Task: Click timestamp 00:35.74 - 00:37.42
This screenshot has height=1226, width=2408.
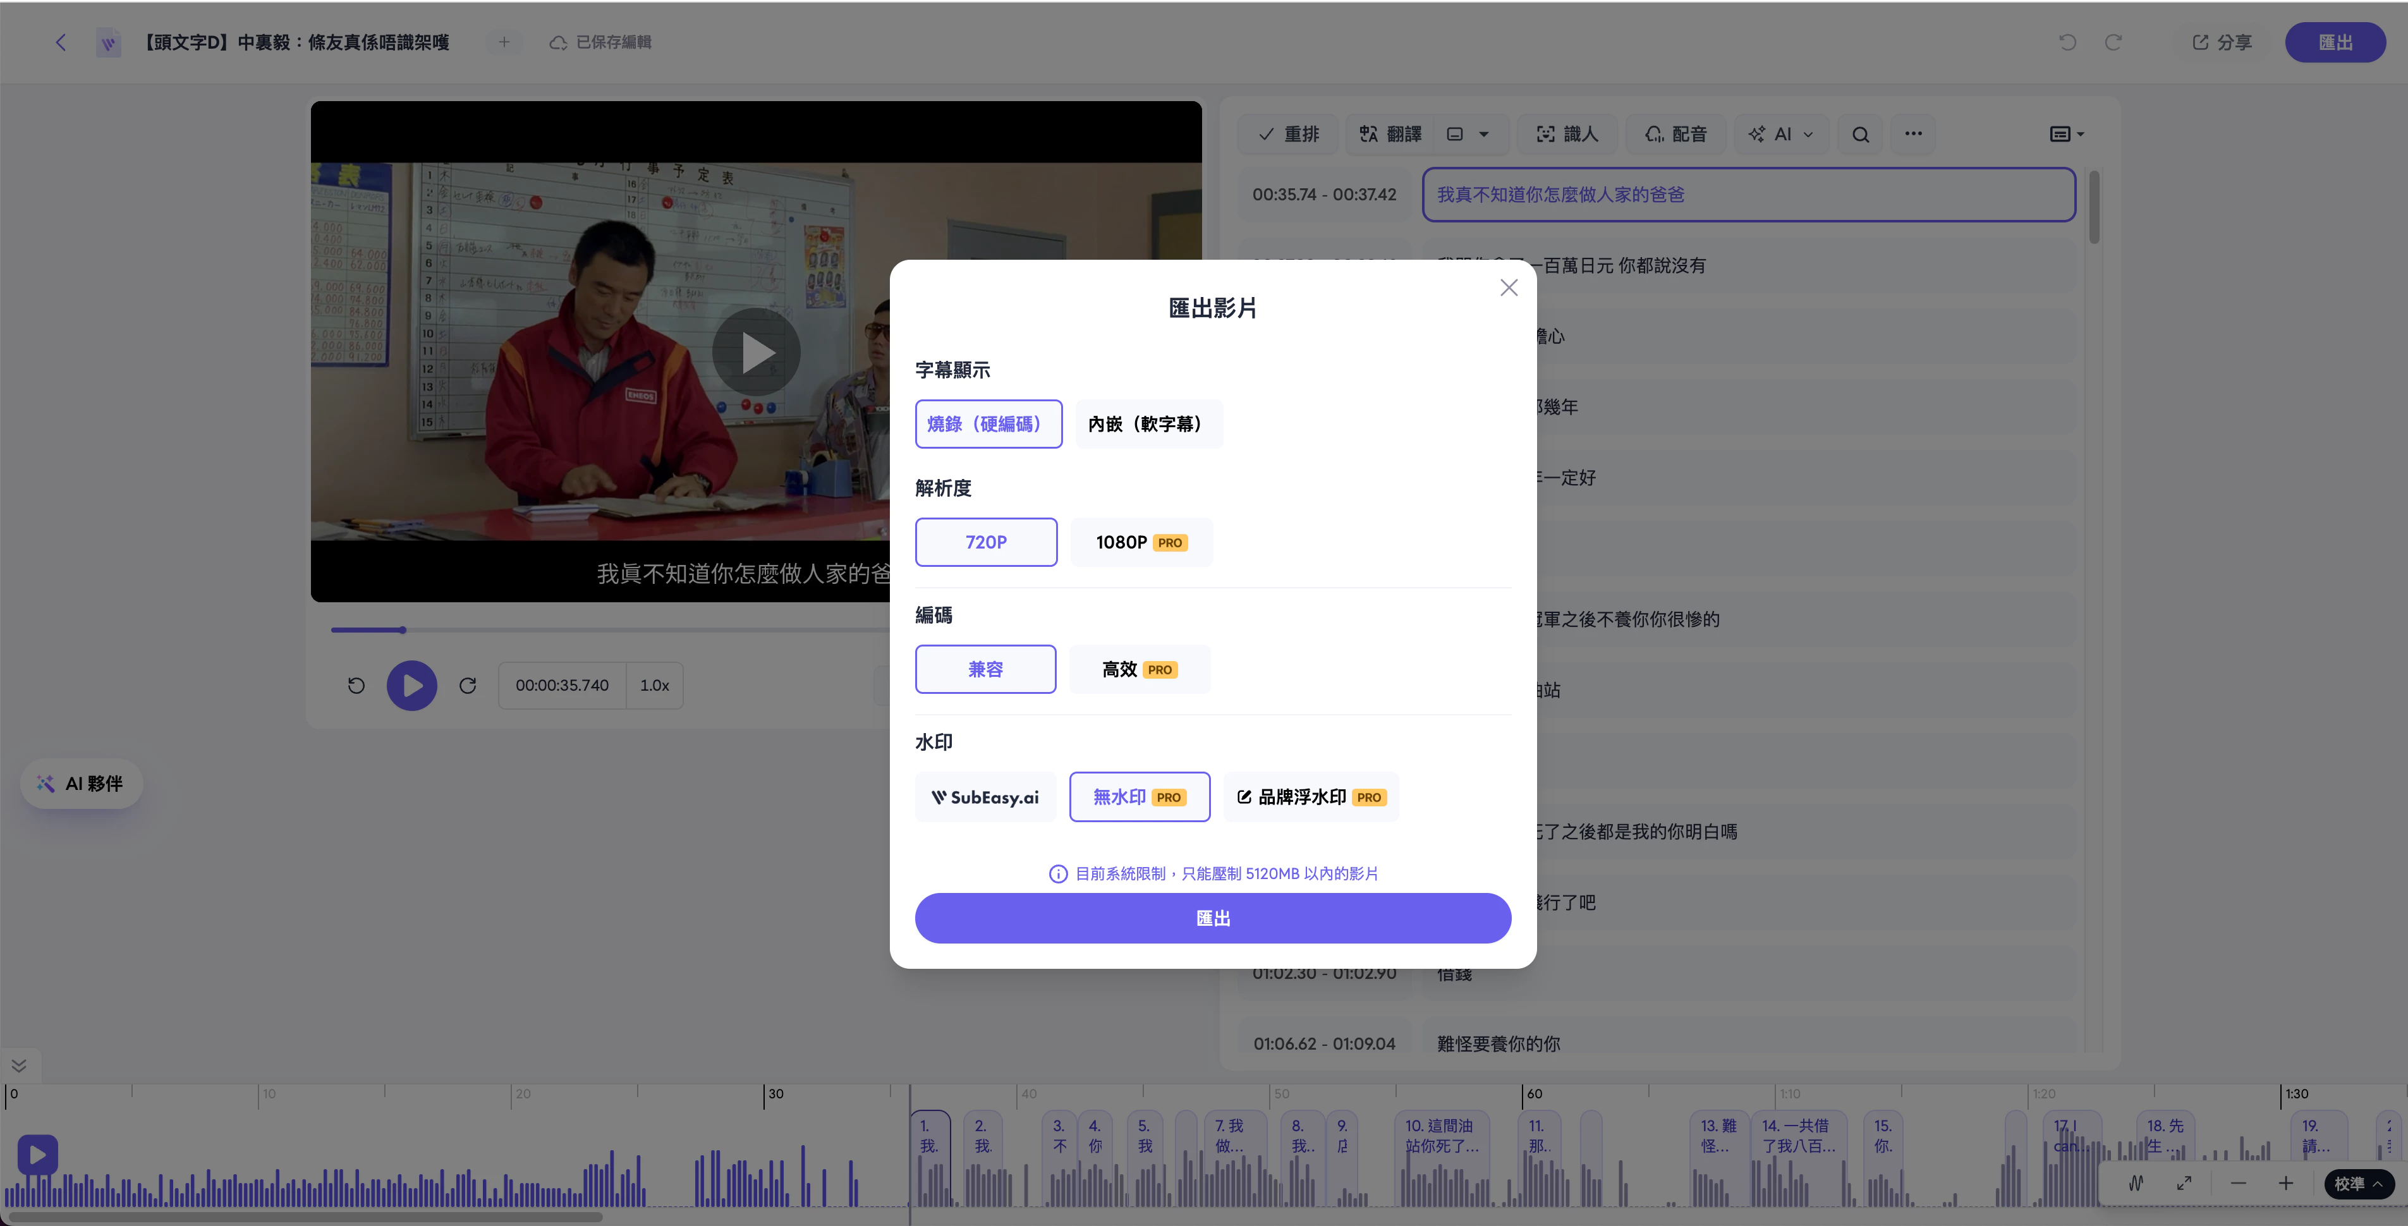Action: 1323,195
